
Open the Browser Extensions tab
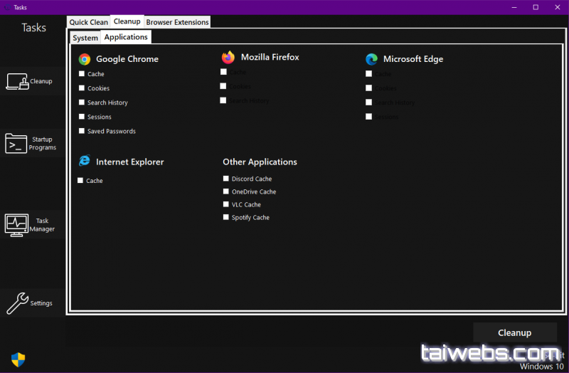click(177, 22)
